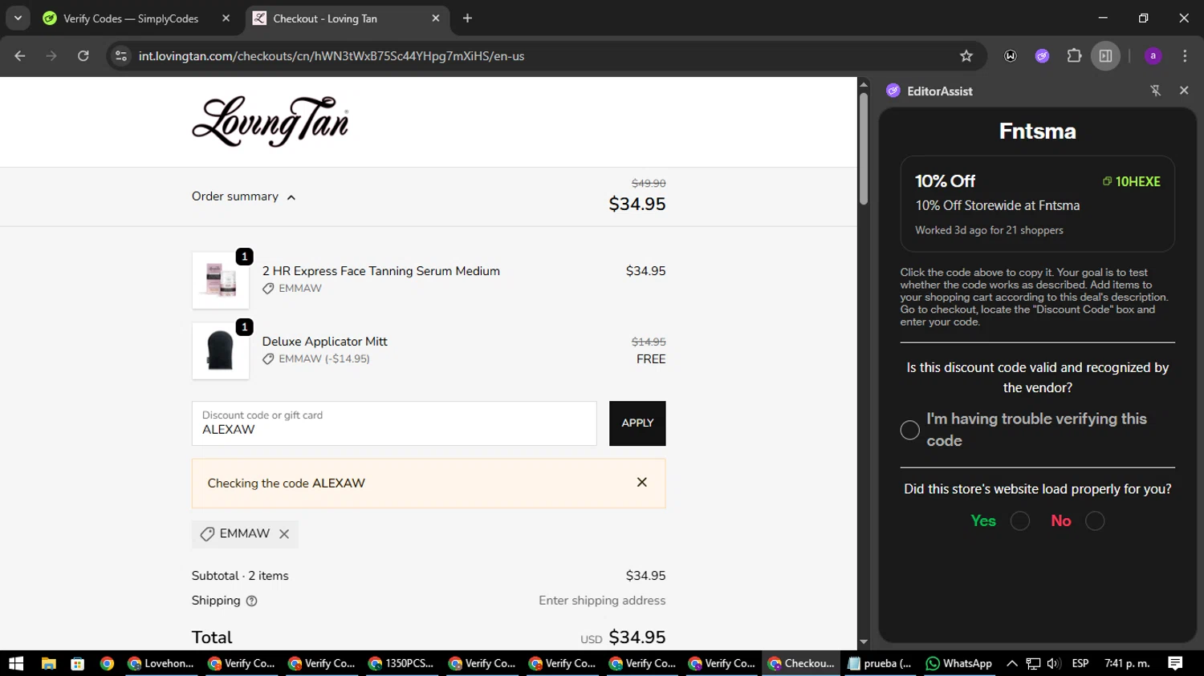The width and height of the screenshot is (1204, 676).
Task: Open the Windows Start menu
Action: [16, 663]
